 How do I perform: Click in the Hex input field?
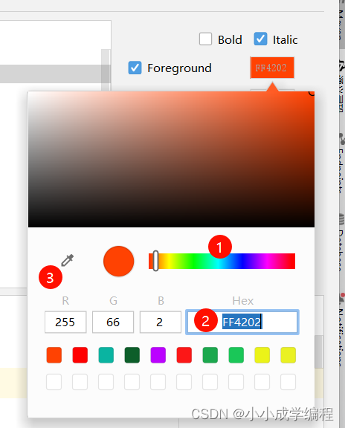pyautogui.click(x=242, y=322)
